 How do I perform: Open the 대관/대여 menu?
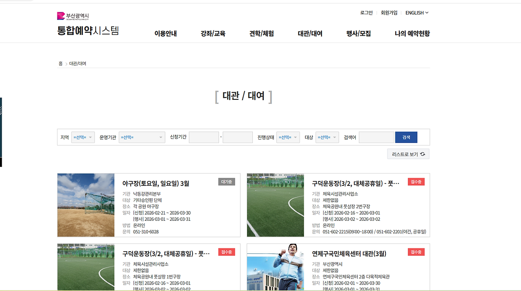coord(310,33)
